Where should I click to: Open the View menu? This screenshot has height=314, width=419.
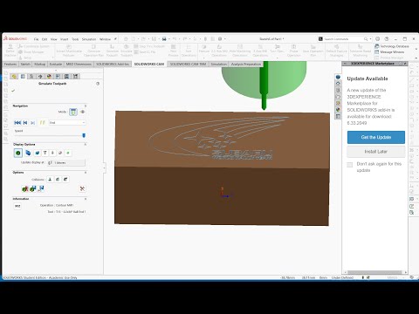coord(54,39)
